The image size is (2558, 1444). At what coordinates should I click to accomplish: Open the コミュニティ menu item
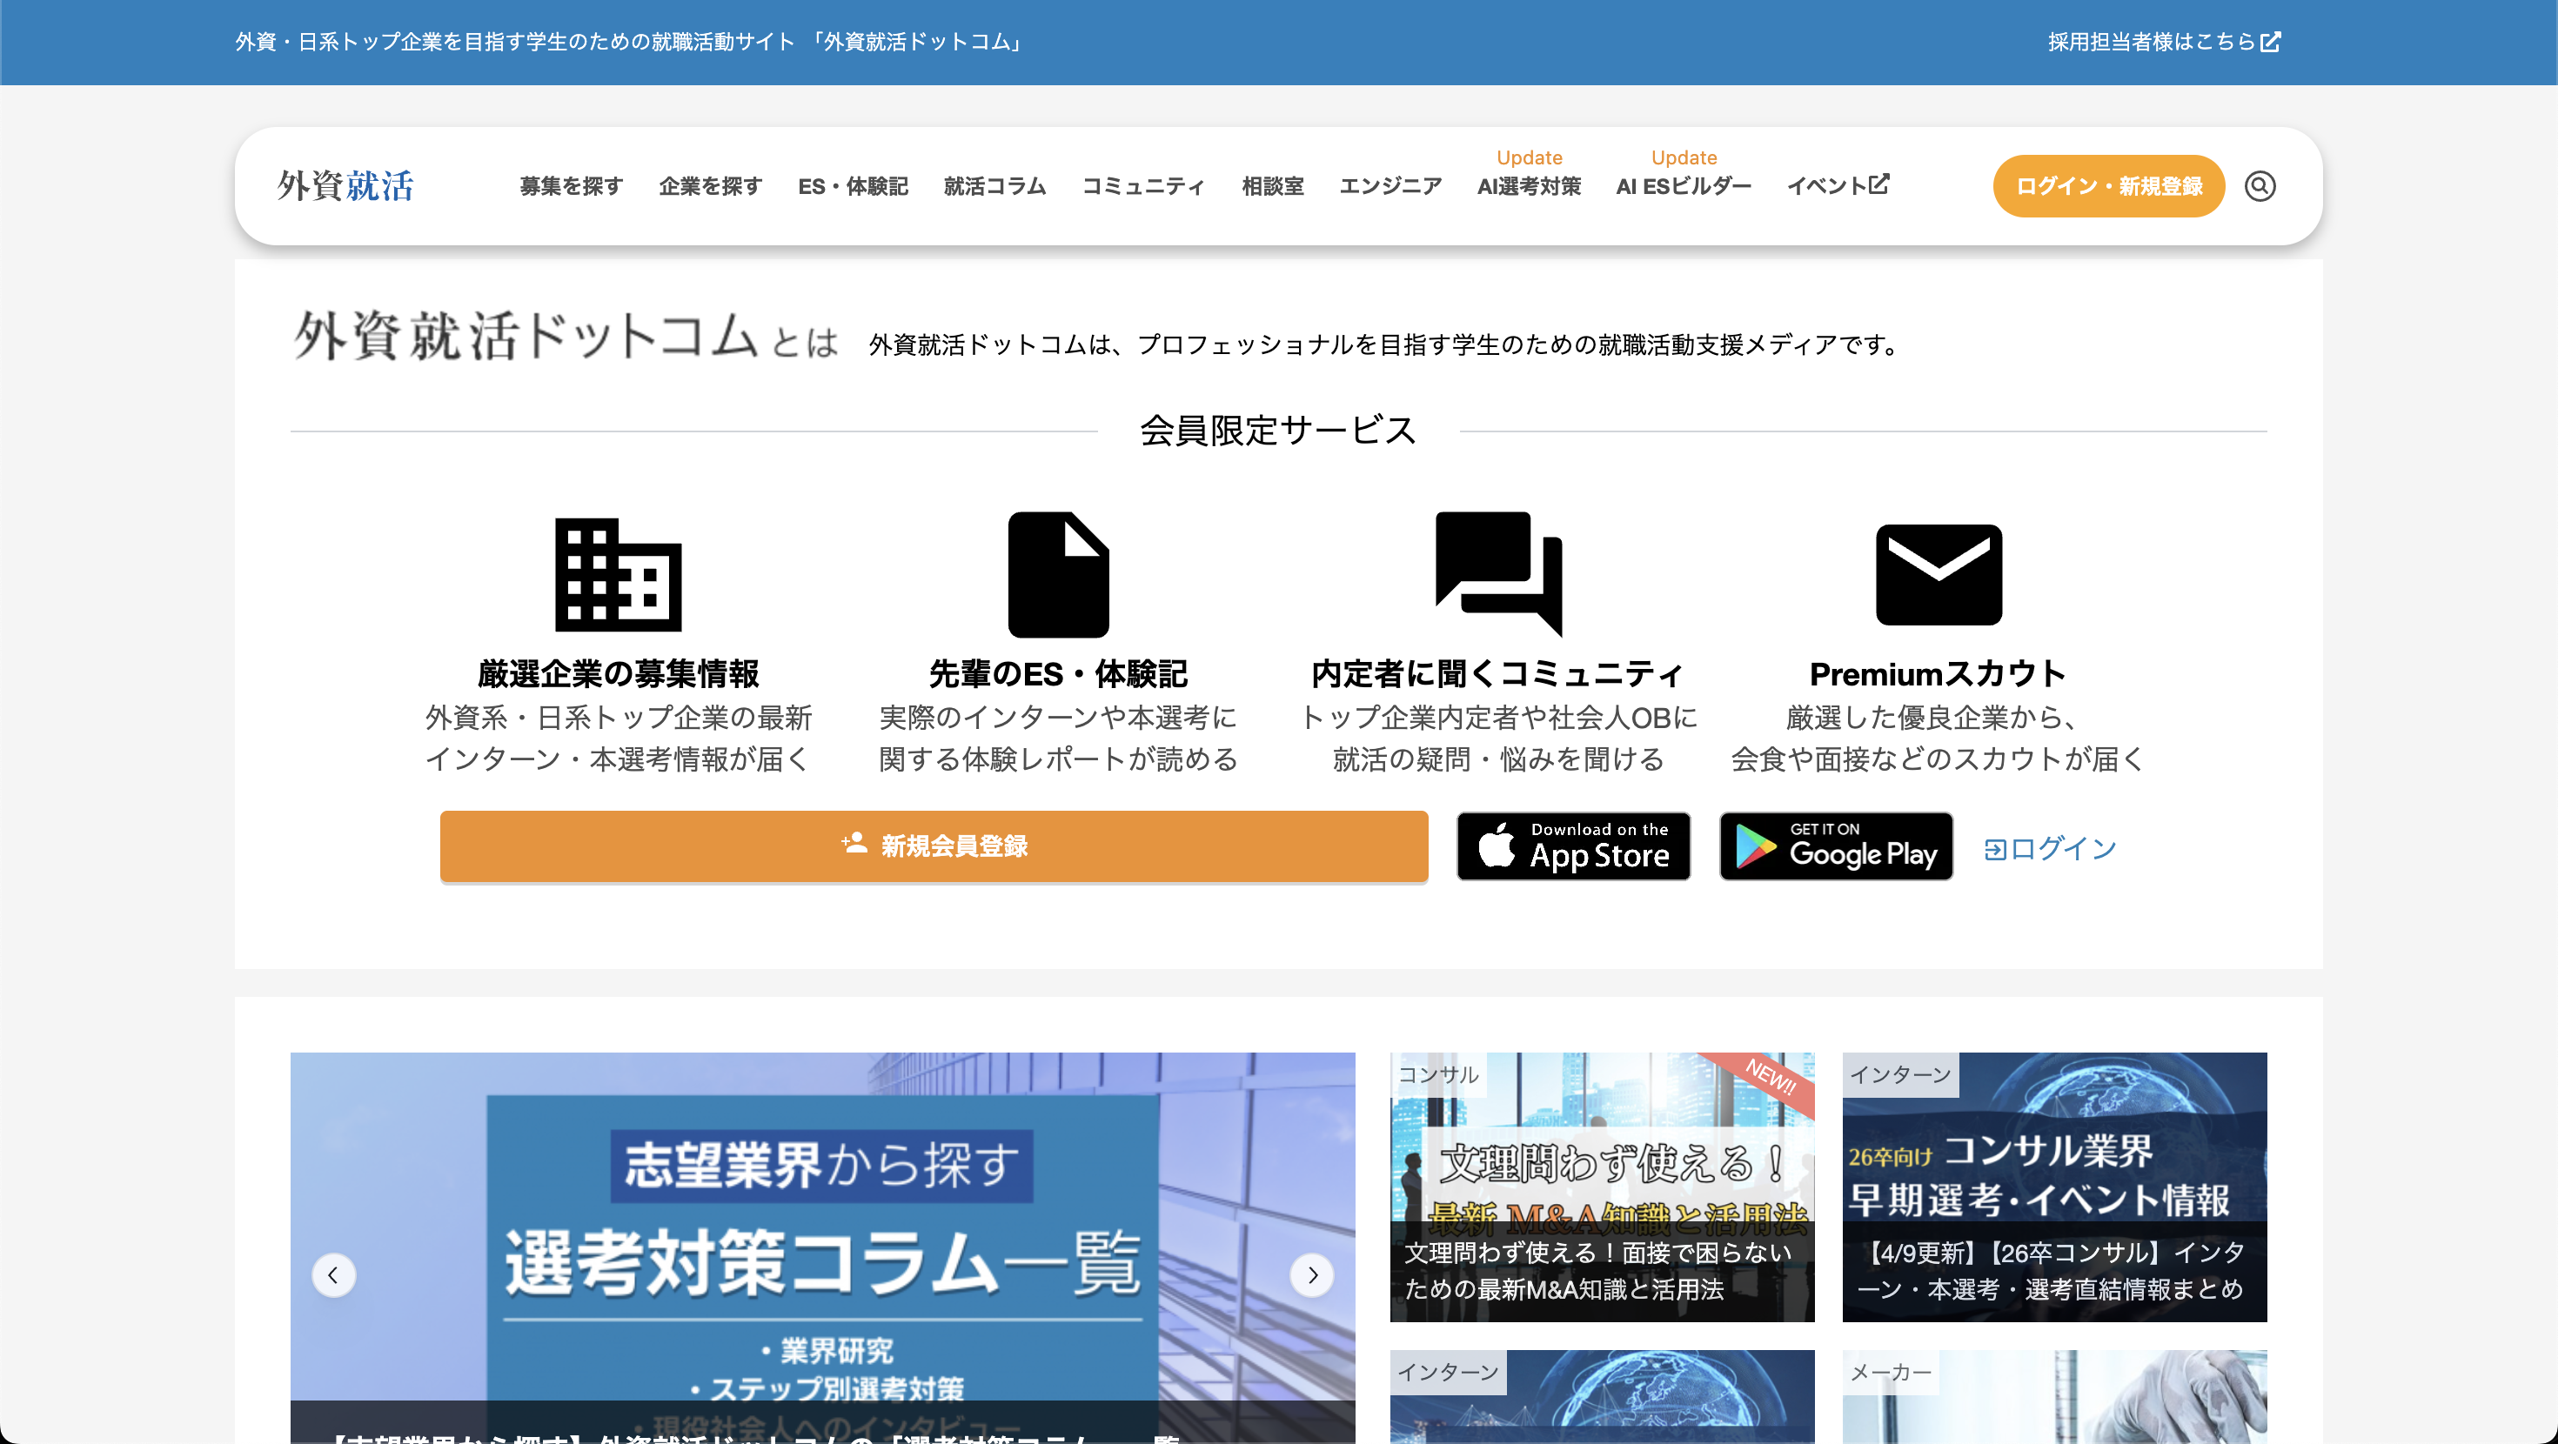(x=1143, y=185)
